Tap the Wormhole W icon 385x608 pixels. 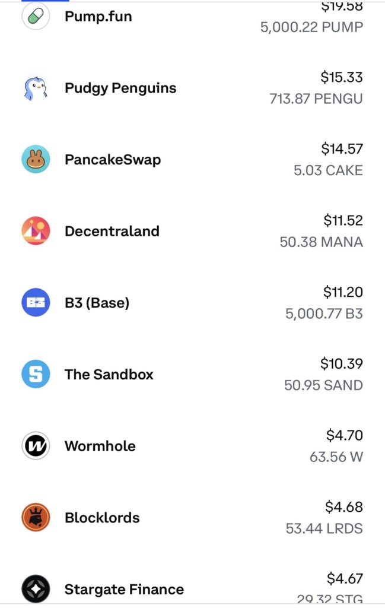[x=36, y=446]
